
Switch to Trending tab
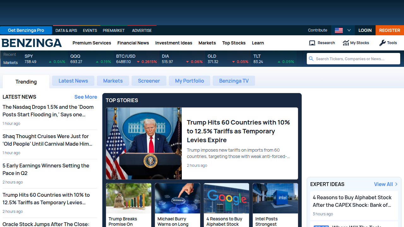tap(26, 82)
